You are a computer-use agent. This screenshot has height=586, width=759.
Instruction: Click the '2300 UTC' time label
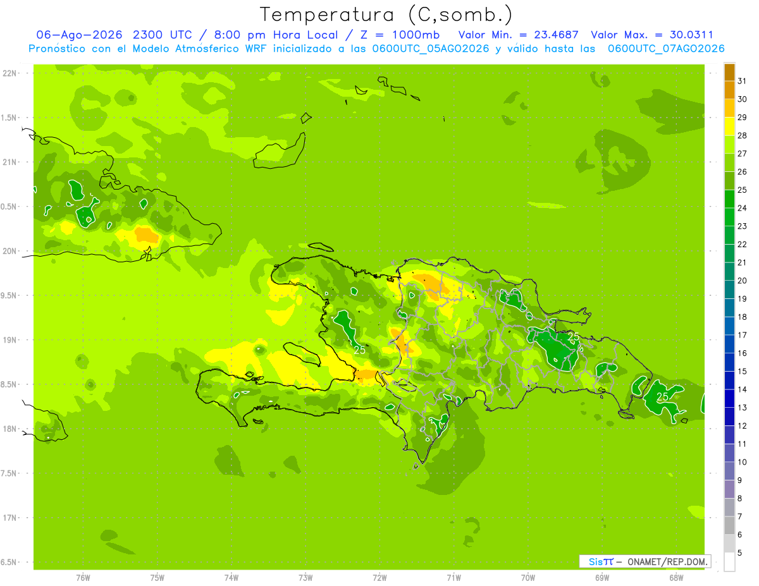164,35
